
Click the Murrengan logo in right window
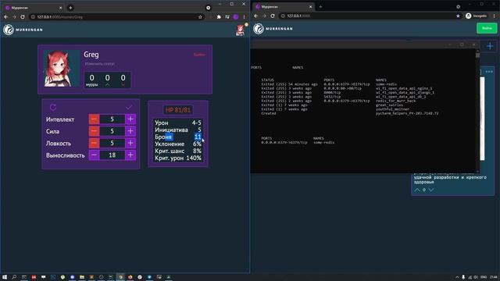pyautogui.click(x=273, y=29)
